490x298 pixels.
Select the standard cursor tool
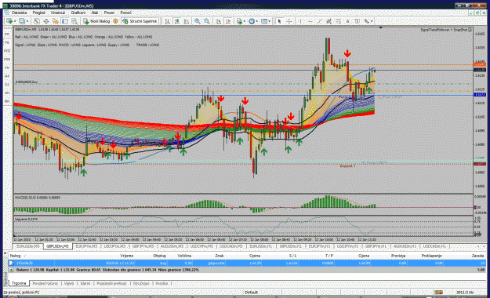coord(279,21)
